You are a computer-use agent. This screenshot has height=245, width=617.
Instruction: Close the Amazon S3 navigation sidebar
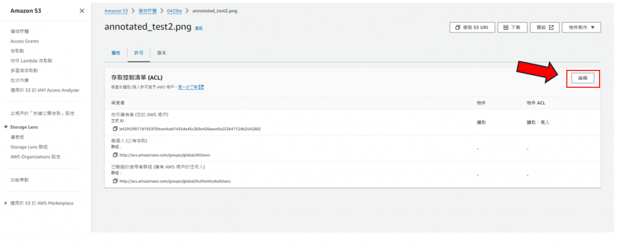pos(82,11)
